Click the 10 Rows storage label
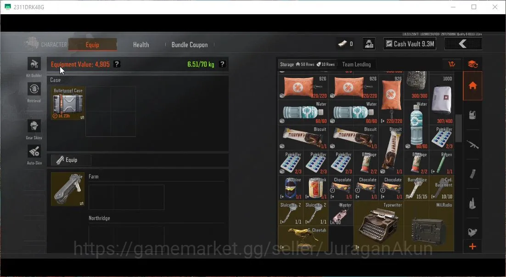 click(x=326, y=64)
